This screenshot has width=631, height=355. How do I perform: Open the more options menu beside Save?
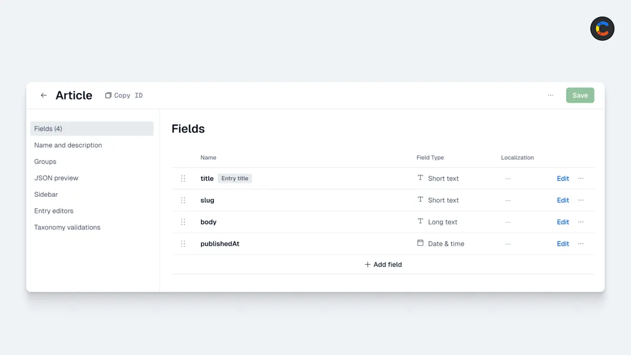coord(550,95)
